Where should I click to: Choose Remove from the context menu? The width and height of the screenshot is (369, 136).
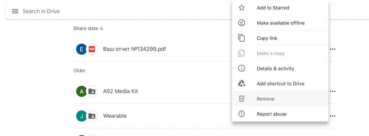[x=280, y=99]
